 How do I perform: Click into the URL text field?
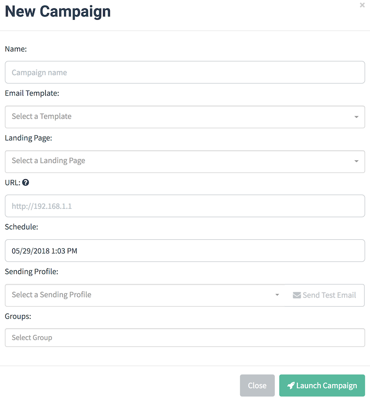[x=185, y=206]
